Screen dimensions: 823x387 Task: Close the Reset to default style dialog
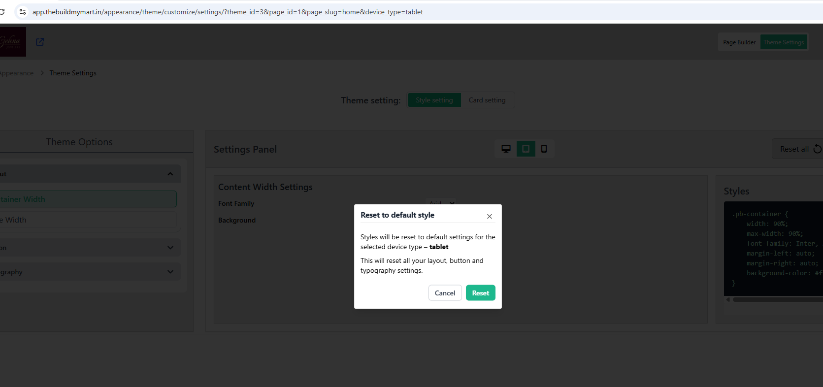click(489, 216)
